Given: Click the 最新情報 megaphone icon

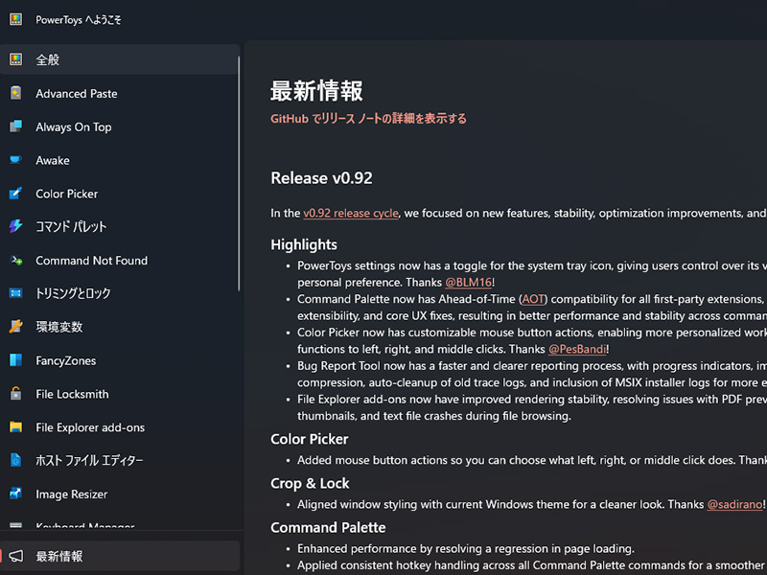Looking at the screenshot, I should [15, 556].
